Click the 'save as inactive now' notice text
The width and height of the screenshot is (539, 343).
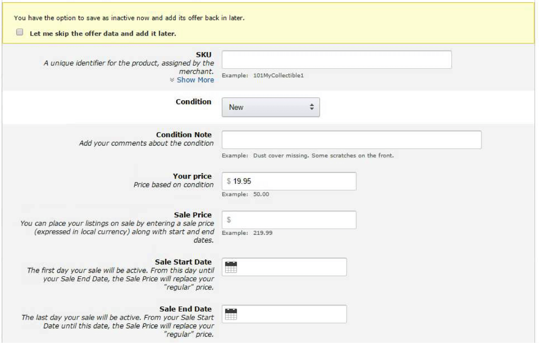pos(129,18)
